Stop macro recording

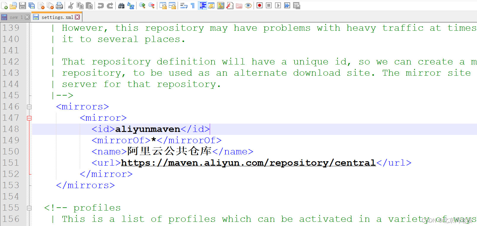tap(269, 6)
